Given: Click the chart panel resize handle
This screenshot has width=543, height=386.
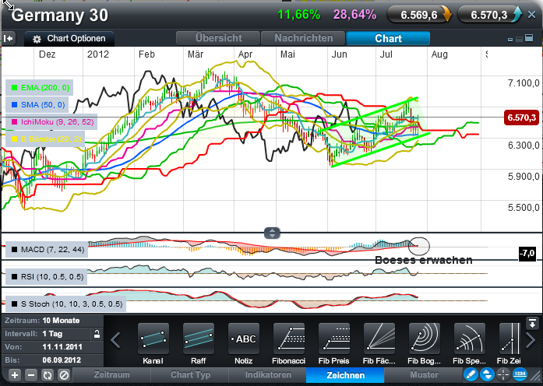Looking at the screenshot, I should click(272, 233).
